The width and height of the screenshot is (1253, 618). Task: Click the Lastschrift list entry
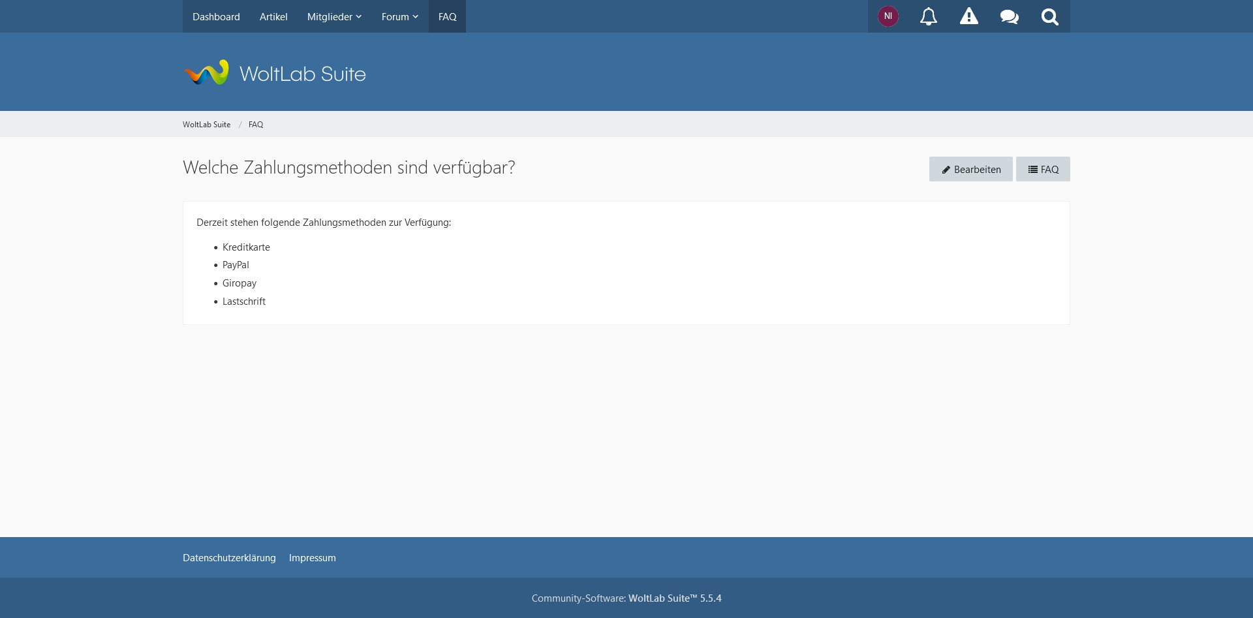[x=243, y=301]
